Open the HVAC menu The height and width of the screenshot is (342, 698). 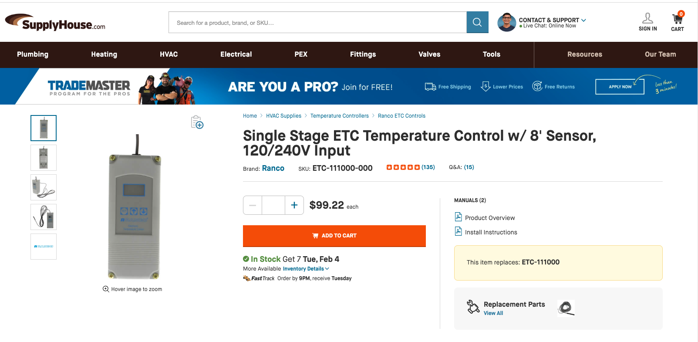[169, 54]
